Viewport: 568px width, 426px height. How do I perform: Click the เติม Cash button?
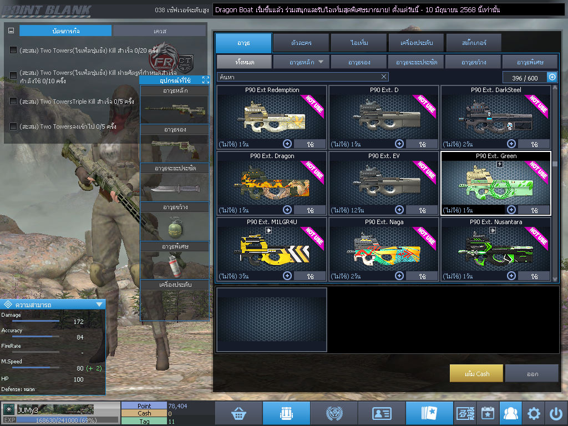tap(476, 373)
